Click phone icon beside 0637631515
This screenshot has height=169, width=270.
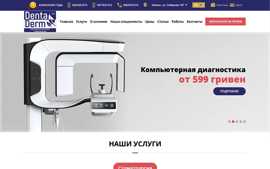pyautogui.click(x=69, y=5)
